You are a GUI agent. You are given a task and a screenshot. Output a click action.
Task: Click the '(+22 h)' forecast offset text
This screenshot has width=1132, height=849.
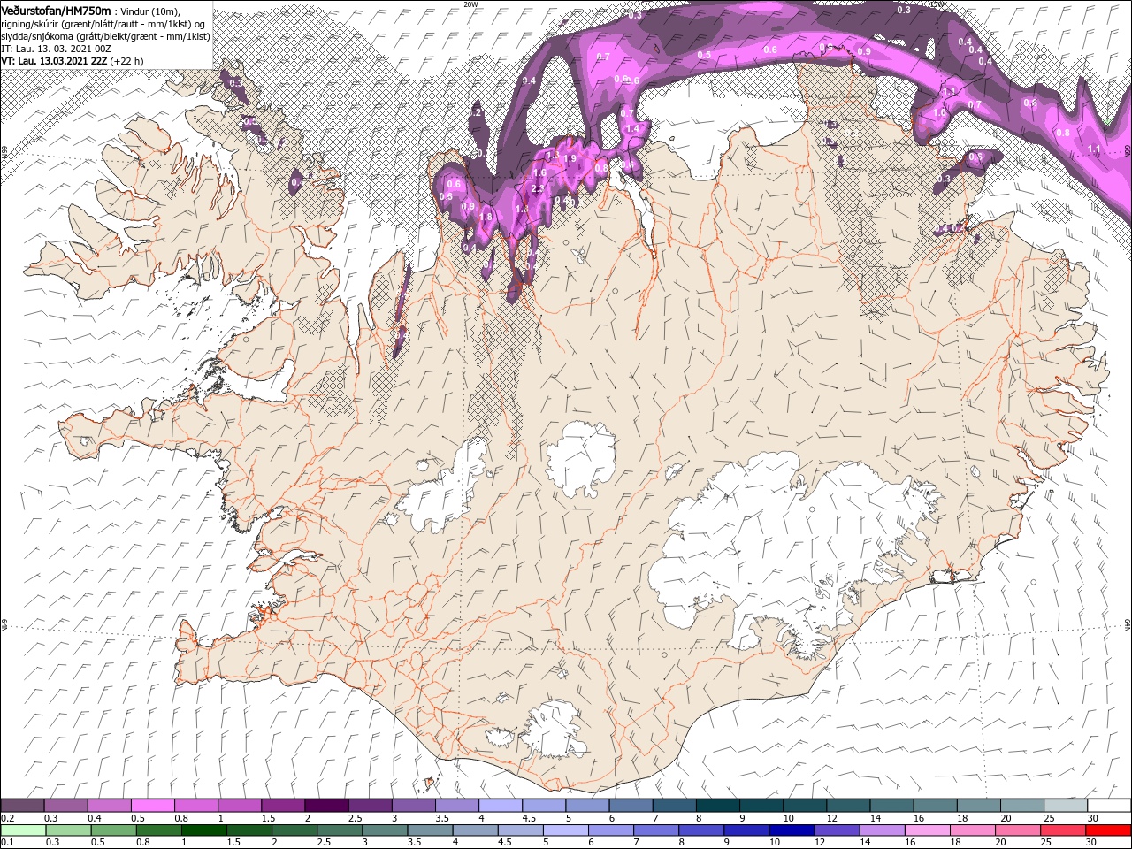(x=126, y=61)
